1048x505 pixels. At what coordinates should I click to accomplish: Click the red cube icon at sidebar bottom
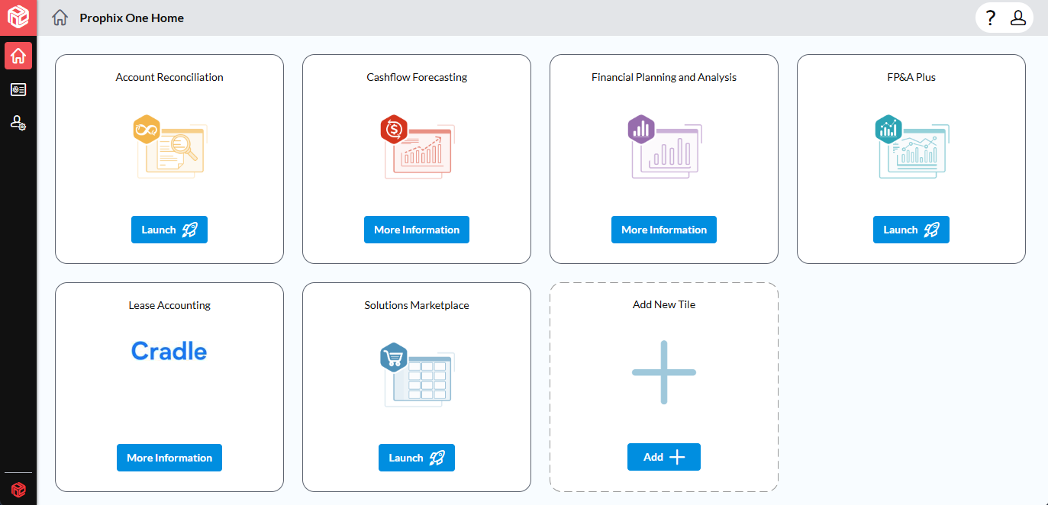point(18,489)
